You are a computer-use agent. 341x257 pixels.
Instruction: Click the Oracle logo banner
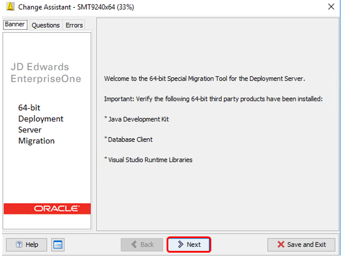pos(47,209)
